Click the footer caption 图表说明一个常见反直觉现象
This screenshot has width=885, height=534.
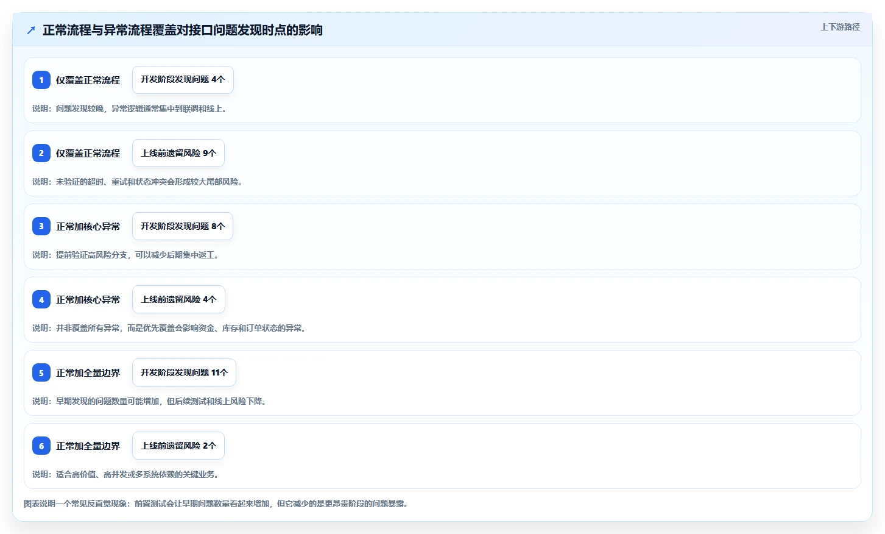click(x=217, y=504)
